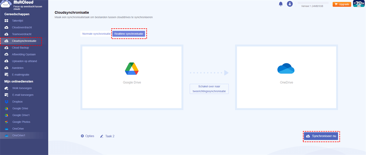The height and width of the screenshot is (155, 366).
Task: Select the Google Drive source box
Action: pos(132,77)
